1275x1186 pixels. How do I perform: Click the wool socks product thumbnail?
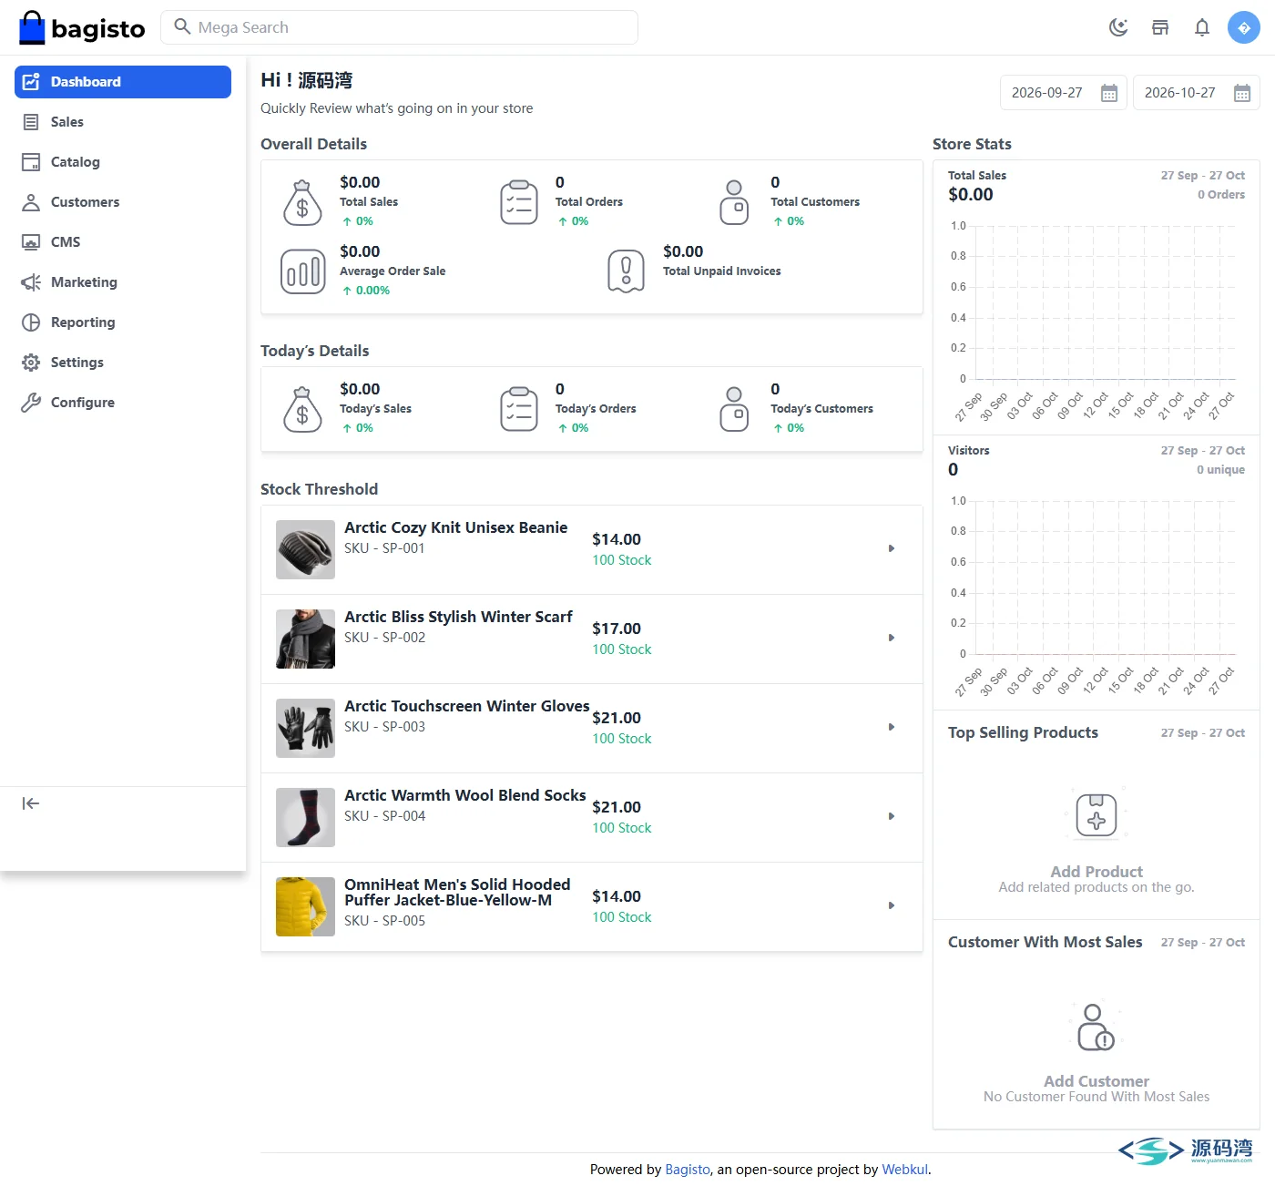pyautogui.click(x=305, y=817)
